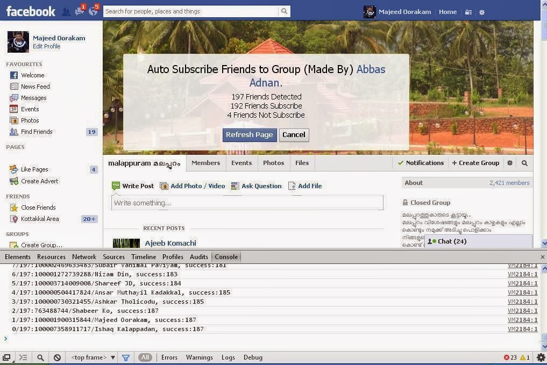Click Add File option
This screenshot has height=365, width=547.
(305, 186)
